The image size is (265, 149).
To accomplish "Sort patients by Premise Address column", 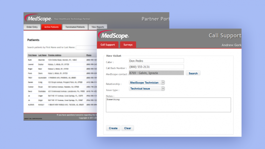I will [x=54, y=55].
